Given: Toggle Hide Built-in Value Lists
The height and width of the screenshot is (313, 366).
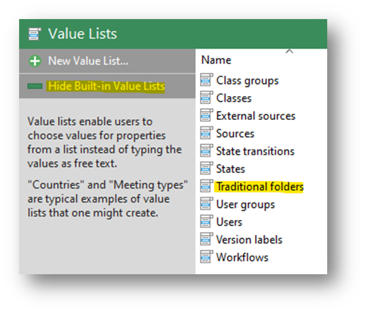Looking at the screenshot, I should pos(106,86).
